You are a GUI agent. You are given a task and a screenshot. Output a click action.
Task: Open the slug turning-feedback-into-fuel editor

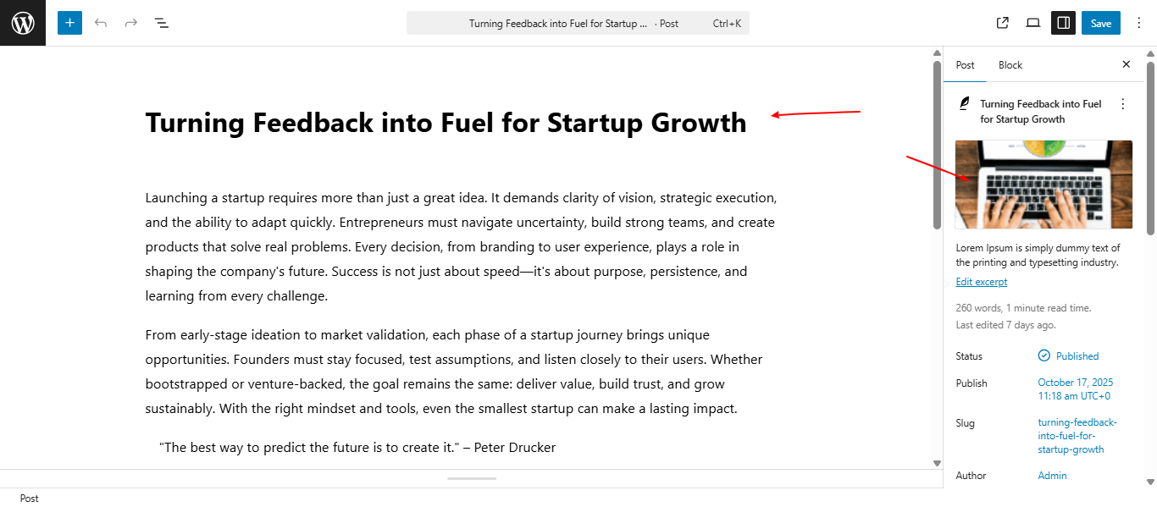point(1077,436)
